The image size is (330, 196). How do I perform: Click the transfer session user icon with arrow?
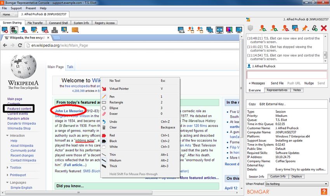pyautogui.click(x=263, y=28)
